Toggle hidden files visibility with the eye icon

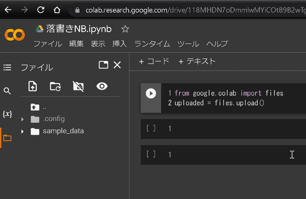coord(102,86)
